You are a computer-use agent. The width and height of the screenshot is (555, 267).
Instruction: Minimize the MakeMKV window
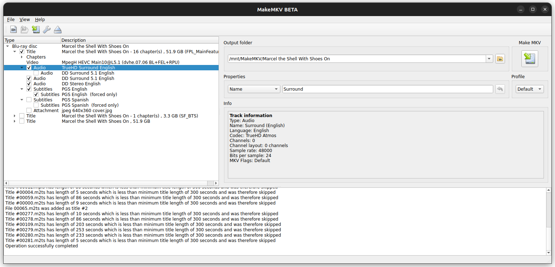(x=521, y=9)
